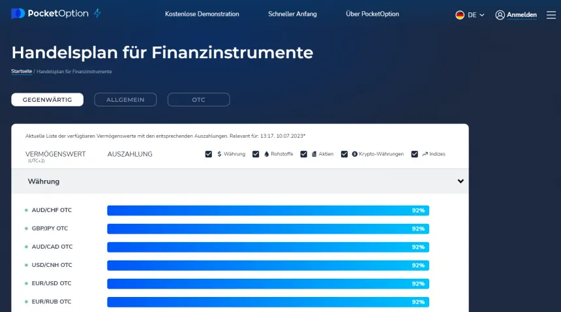
Task: Switch to the ALLGEMEIN tab
Action: (125, 100)
